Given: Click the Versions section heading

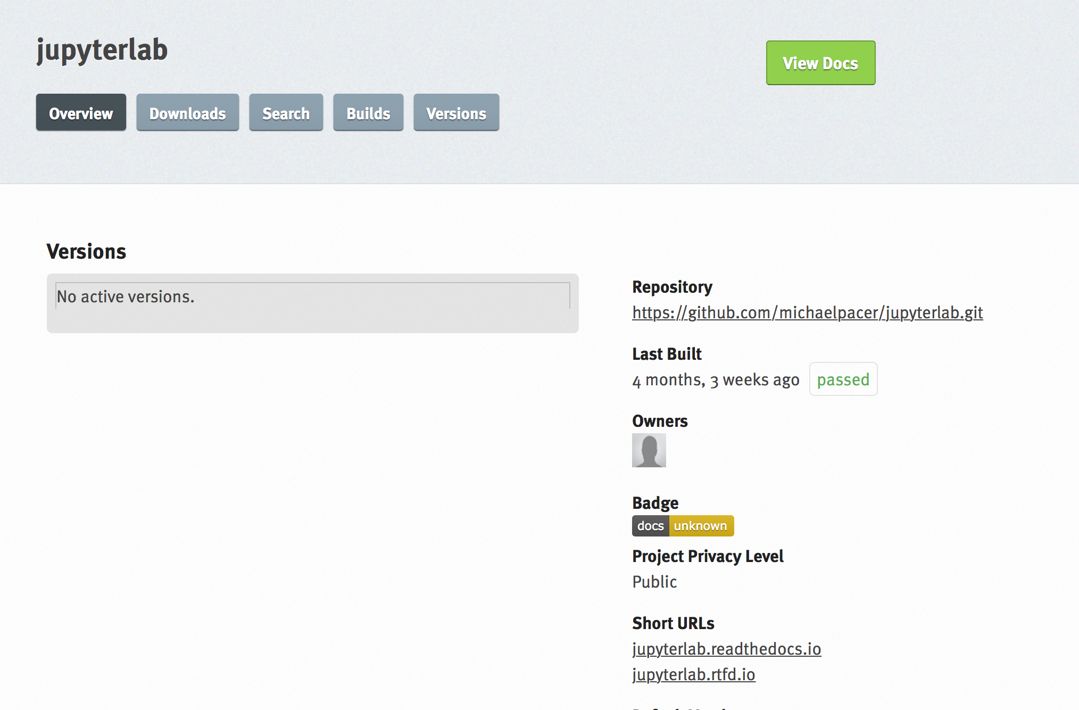Looking at the screenshot, I should click(x=86, y=251).
